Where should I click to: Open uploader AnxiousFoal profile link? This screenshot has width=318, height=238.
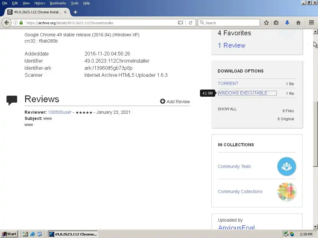click(x=236, y=227)
